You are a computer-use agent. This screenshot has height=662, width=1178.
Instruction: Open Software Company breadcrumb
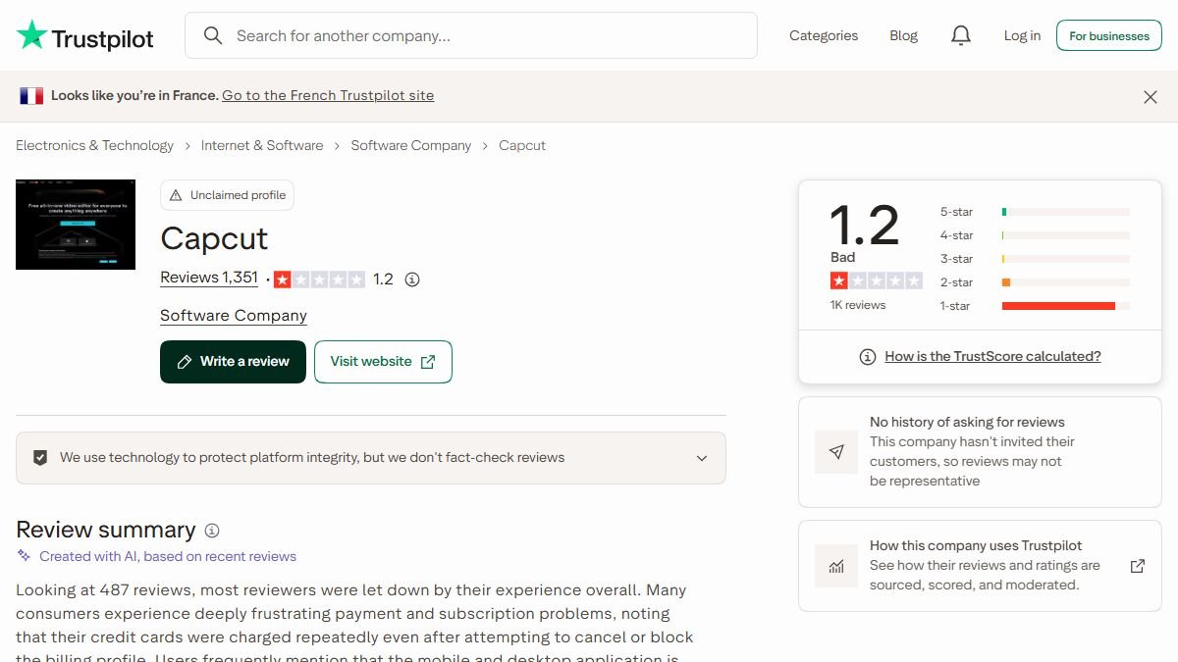tap(411, 145)
